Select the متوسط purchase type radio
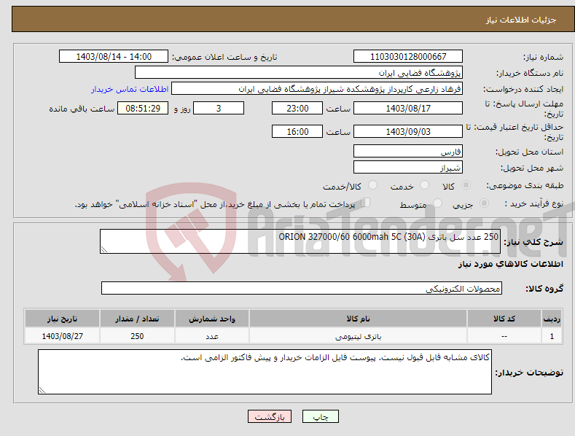 437,203
